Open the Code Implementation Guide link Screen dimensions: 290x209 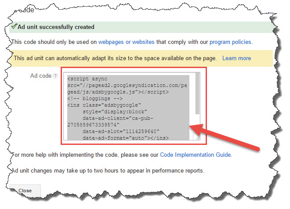pos(195,155)
